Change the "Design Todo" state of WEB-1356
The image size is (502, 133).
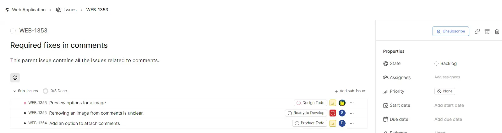point(310,103)
